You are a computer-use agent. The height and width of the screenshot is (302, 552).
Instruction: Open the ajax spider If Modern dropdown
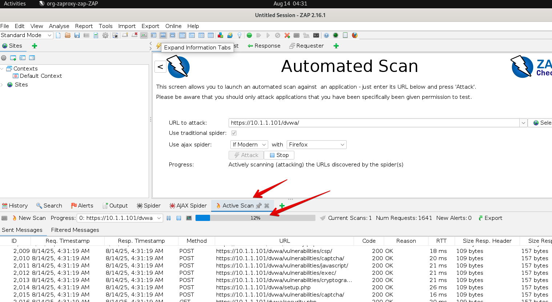click(x=249, y=145)
